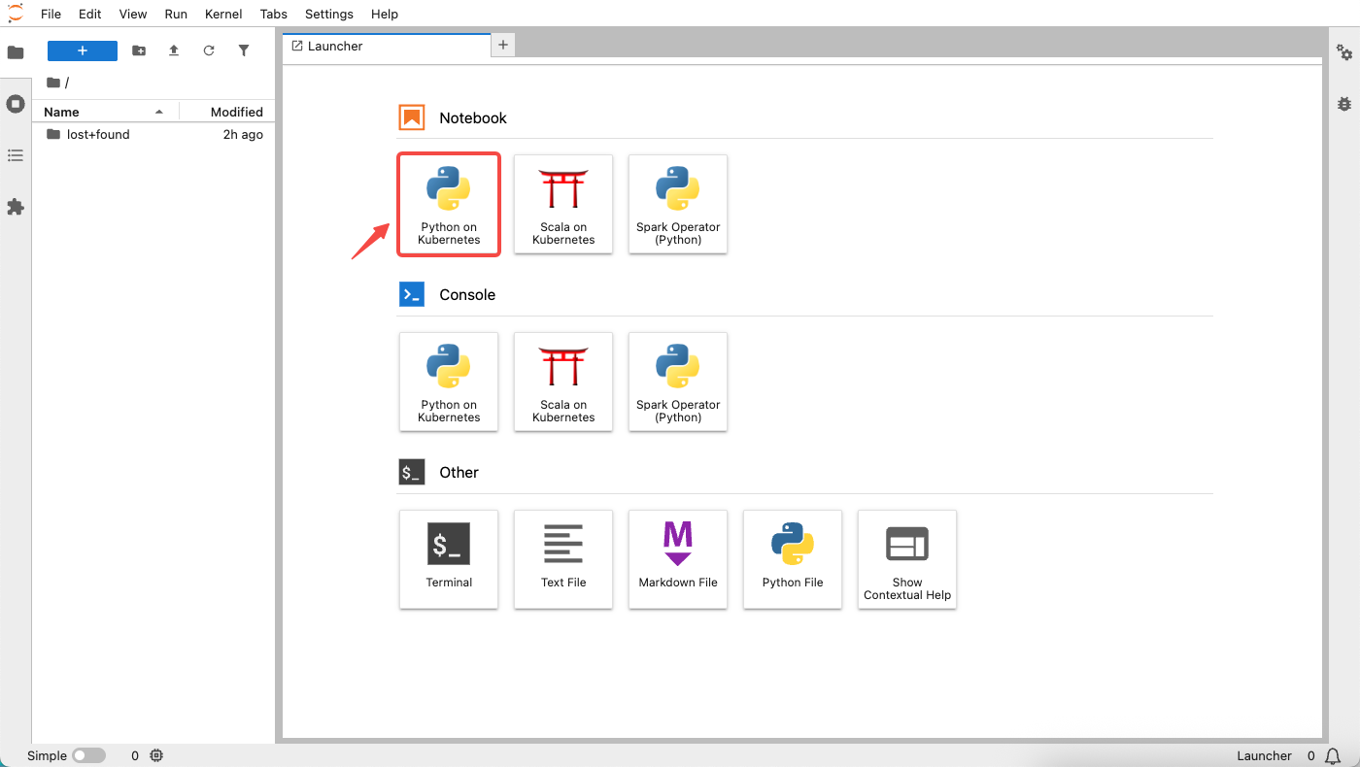Click the blue New Launcher plus button
Viewport: 1360px width, 767px height.
point(83,50)
